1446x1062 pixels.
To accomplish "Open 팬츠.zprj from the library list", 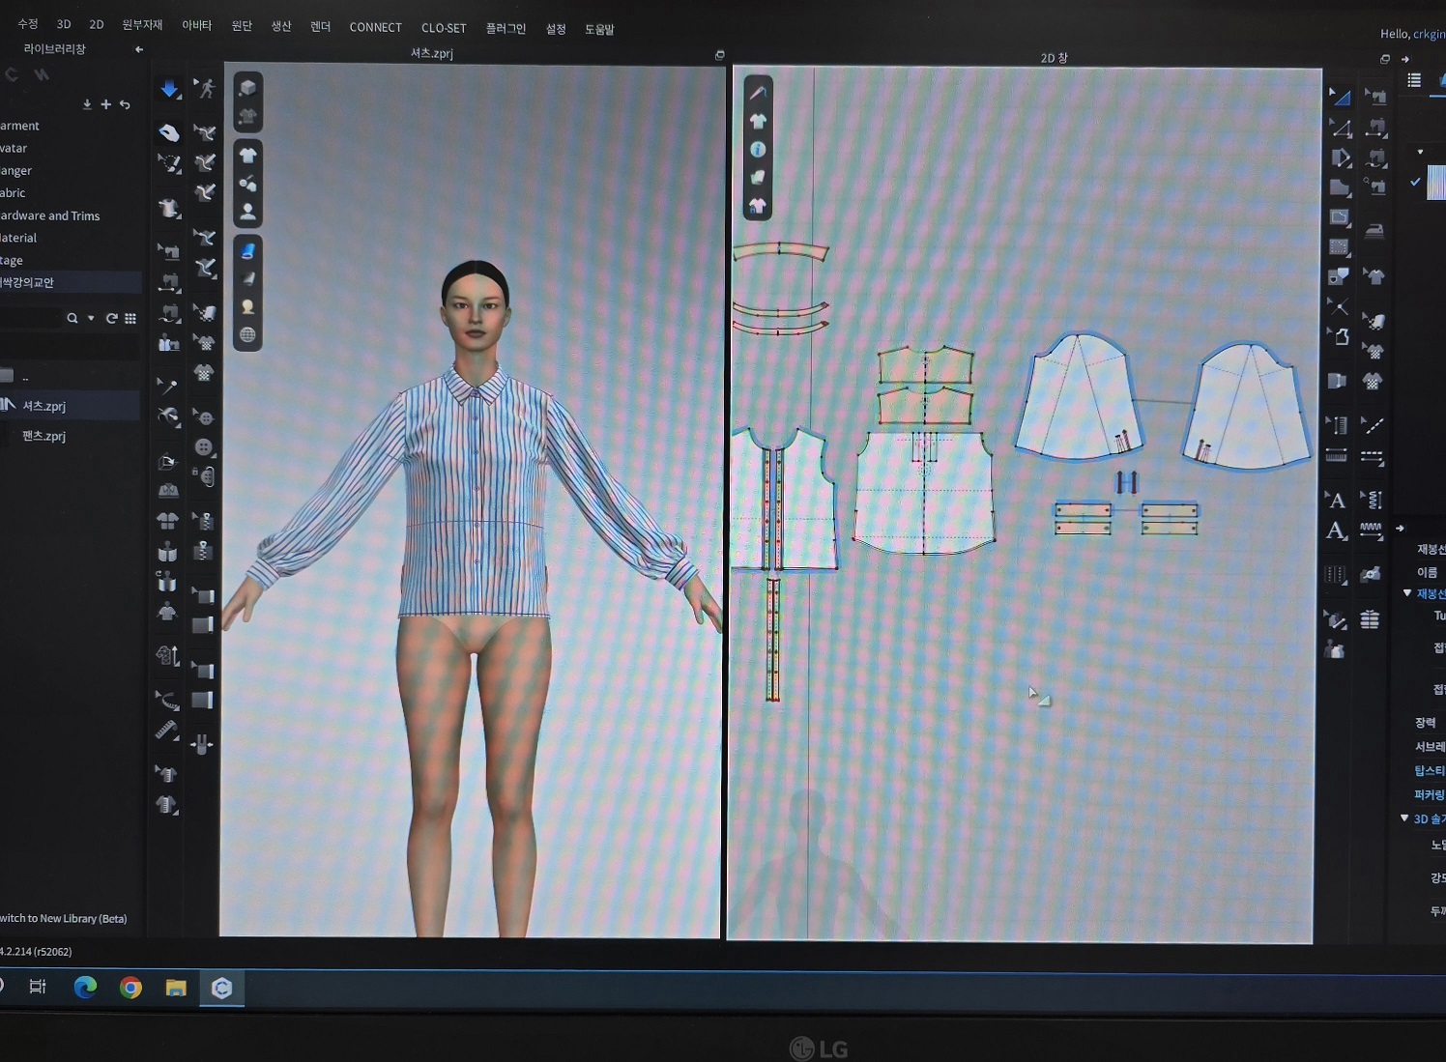I will (44, 436).
